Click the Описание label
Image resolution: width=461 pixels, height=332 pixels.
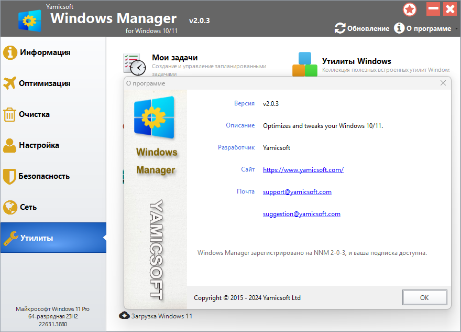(x=240, y=125)
